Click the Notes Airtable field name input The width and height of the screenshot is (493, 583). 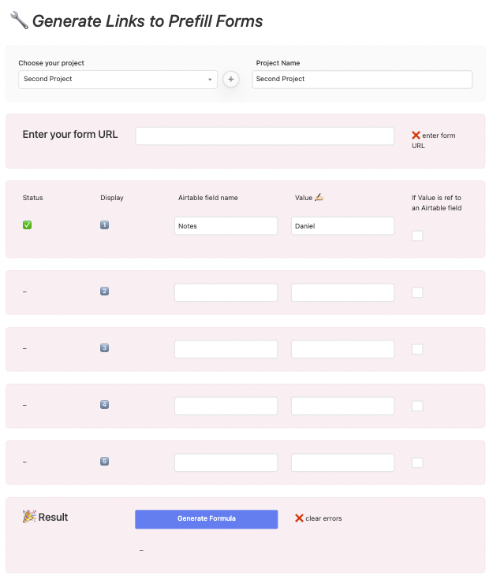pos(226,226)
